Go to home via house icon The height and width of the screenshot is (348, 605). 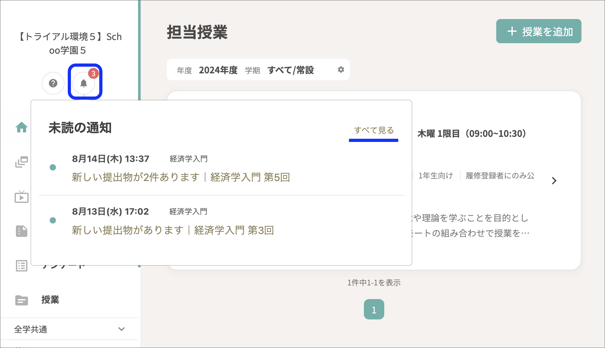coord(22,127)
